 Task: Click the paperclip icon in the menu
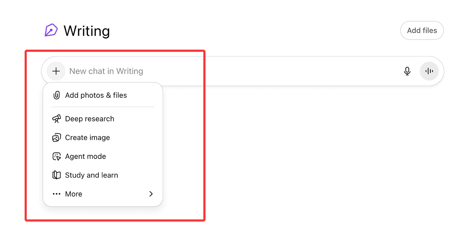[57, 95]
